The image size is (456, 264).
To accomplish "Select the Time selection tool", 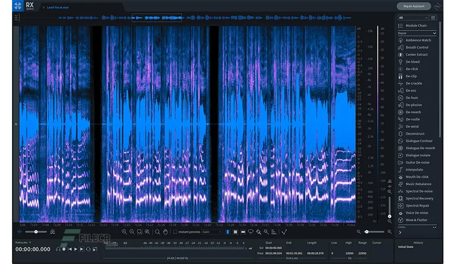I will pyautogui.click(x=227, y=232).
